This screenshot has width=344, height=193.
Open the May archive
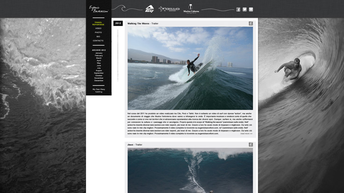pos(99,63)
